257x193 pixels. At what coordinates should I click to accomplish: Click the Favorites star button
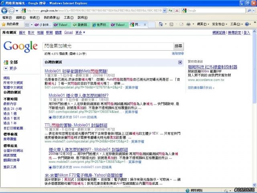click(x=10, y=25)
